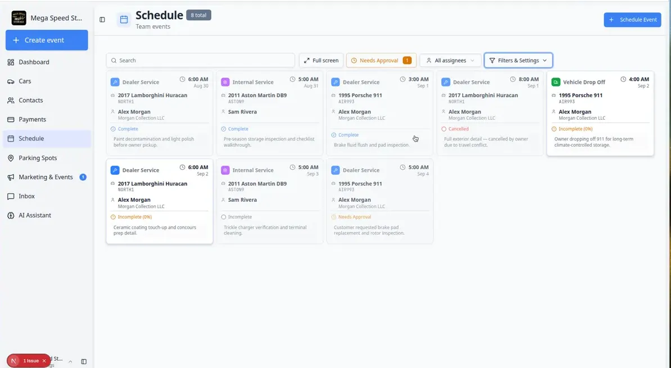The width and height of the screenshot is (671, 368).
Task: Click the chat bubble icon for Inbox
Action: [x=11, y=196]
